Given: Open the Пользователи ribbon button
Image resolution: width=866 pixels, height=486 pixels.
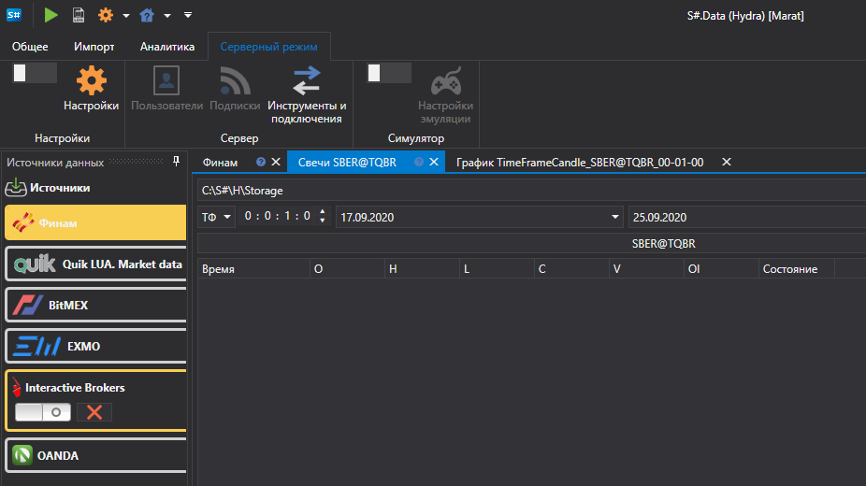Looking at the screenshot, I should [166, 88].
